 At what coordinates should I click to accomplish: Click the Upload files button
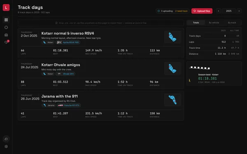tap(202, 11)
